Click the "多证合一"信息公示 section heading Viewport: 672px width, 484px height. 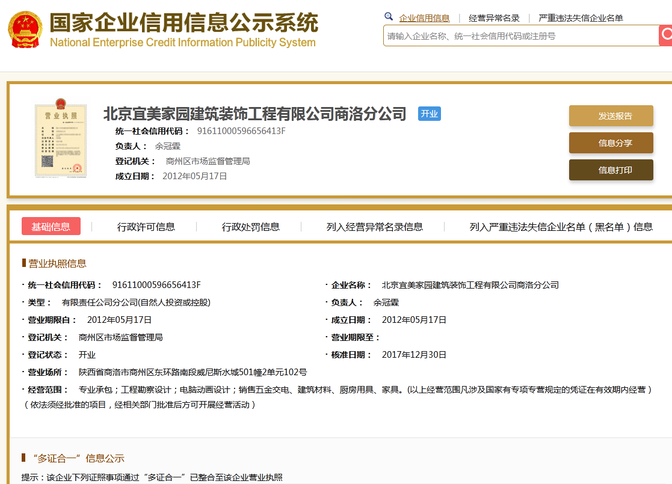79,458
